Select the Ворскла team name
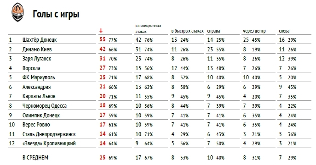This screenshot has width=316, height=165. tap(31, 68)
